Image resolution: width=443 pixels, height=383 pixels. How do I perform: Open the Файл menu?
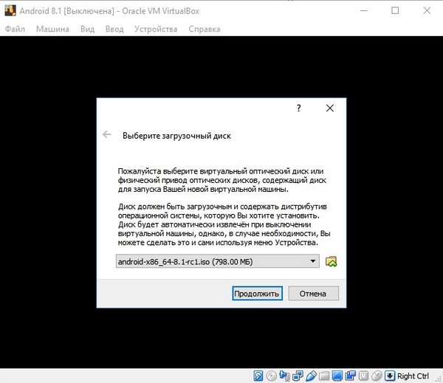point(15,29)
